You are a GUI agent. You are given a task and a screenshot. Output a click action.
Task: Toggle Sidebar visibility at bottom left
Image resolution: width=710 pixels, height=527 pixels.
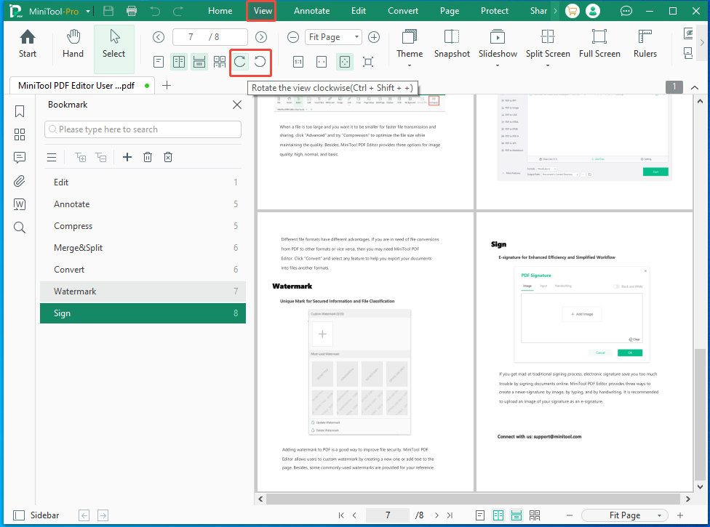pyautogui.click(x=36, y=515)
